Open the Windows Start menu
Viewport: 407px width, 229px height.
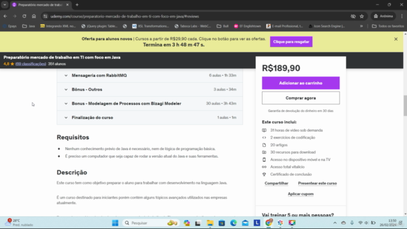[x=115, y=223]
